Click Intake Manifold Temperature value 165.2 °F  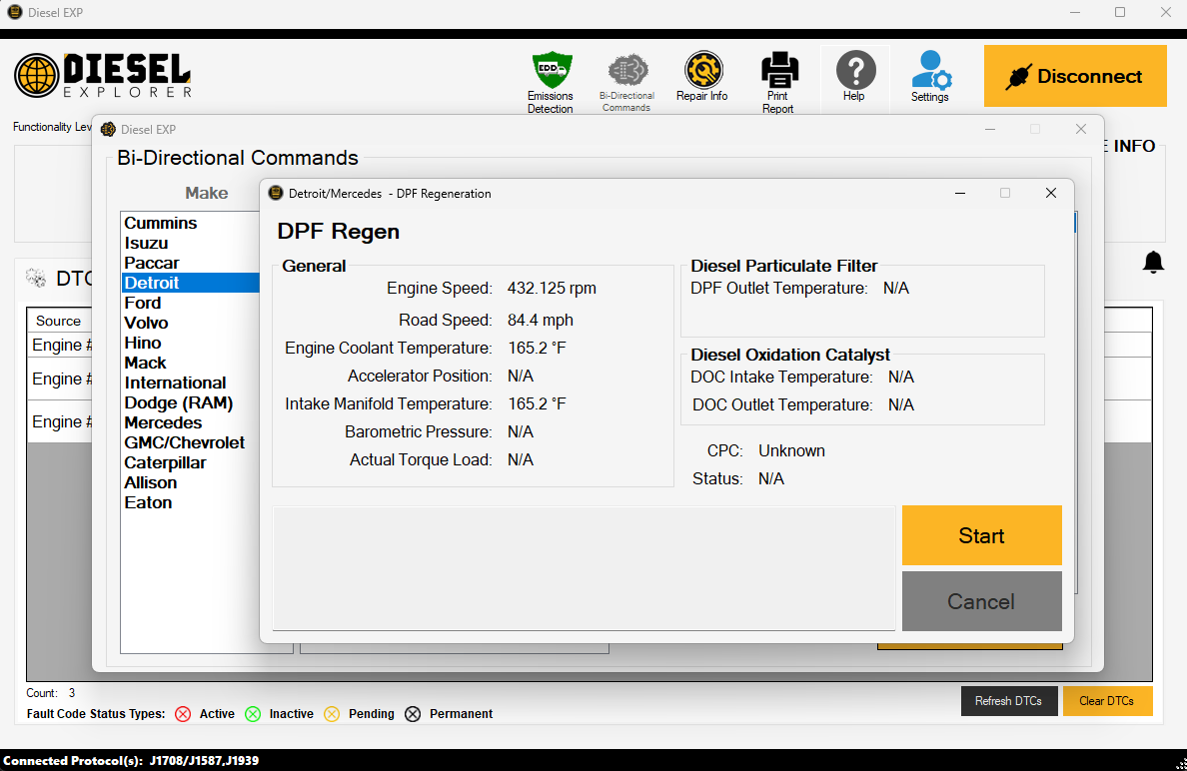pyautogui.click(x=537, y=404)
